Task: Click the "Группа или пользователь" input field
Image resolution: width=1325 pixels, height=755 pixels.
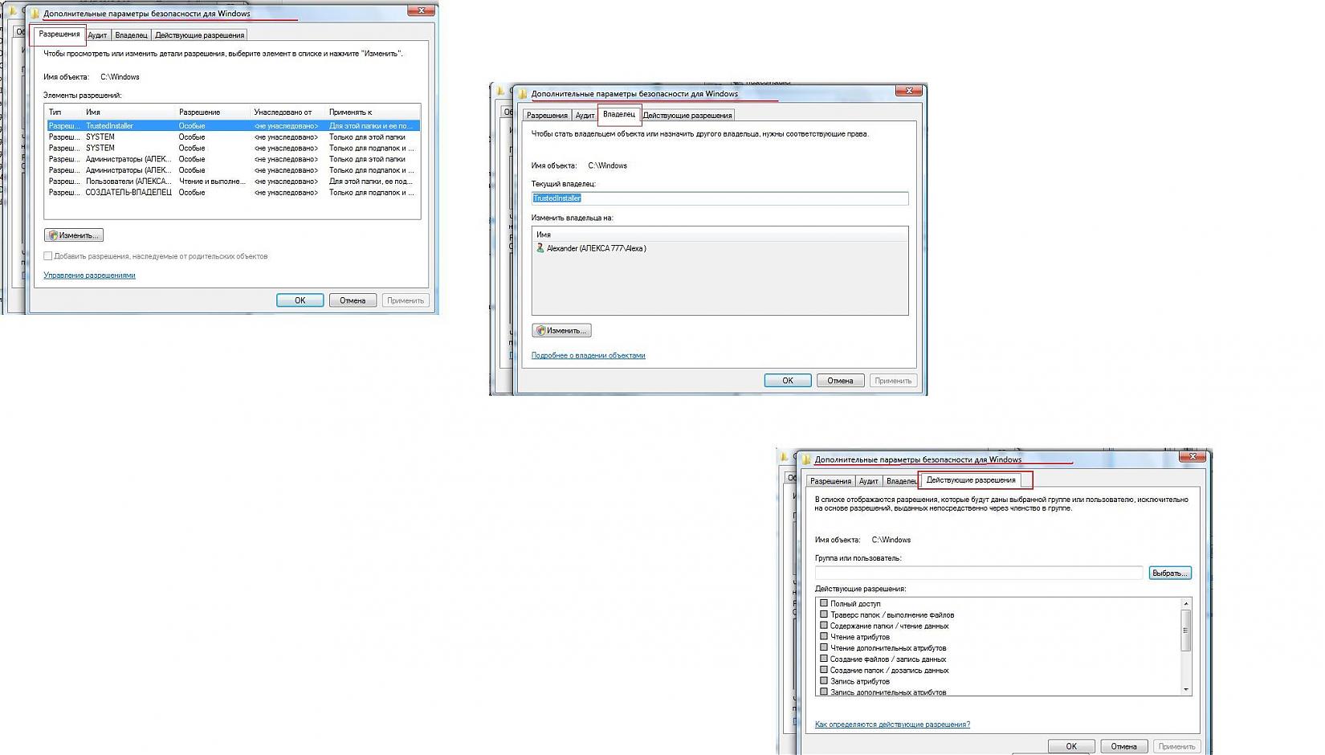Action: pos(978,573)
